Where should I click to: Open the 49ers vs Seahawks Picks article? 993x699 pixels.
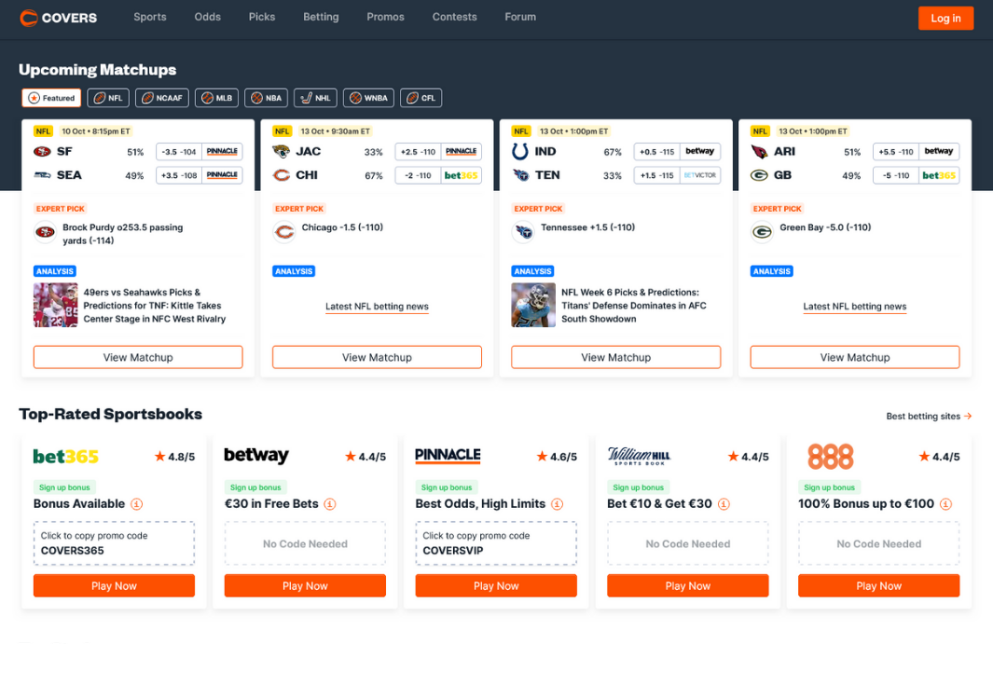[155, 305]
